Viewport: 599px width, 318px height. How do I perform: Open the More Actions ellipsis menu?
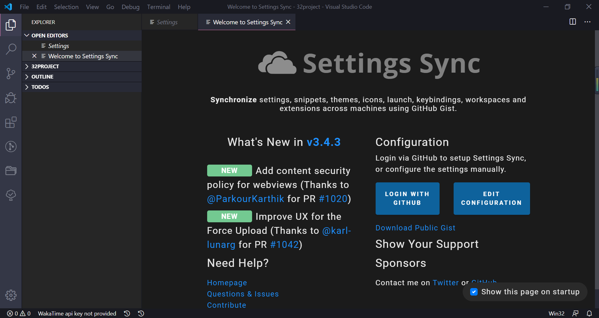(x=587, y=22)
